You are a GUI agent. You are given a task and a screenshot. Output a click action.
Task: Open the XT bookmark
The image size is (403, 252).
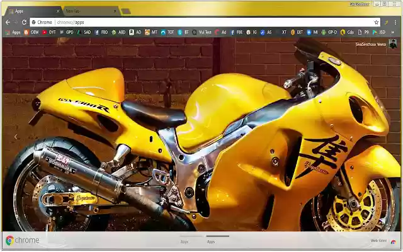[x=281, y=32]
